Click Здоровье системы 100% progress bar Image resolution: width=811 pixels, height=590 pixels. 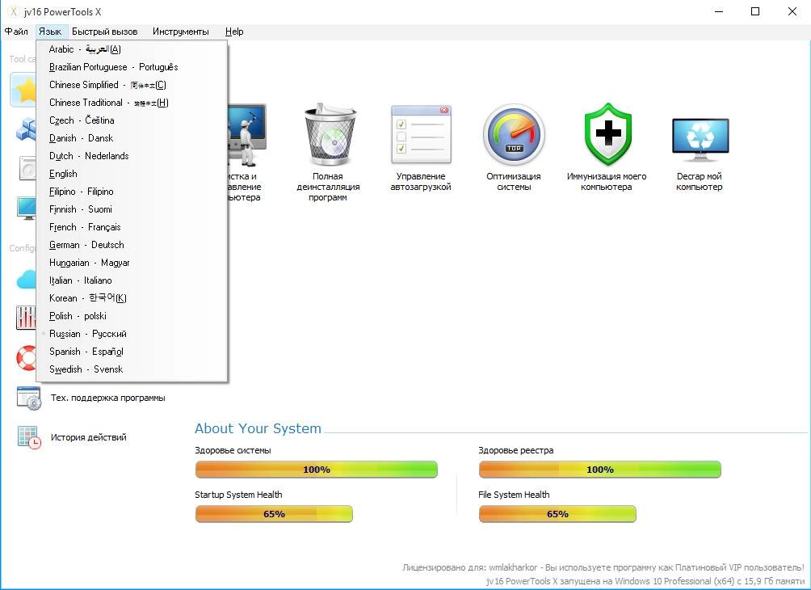(x=316, y=470)
